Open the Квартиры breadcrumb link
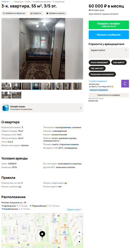This screenshot has width=131, height=248. click(18, 2)
